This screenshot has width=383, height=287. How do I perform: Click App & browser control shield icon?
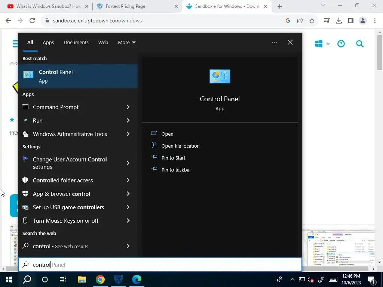point(25,194)
